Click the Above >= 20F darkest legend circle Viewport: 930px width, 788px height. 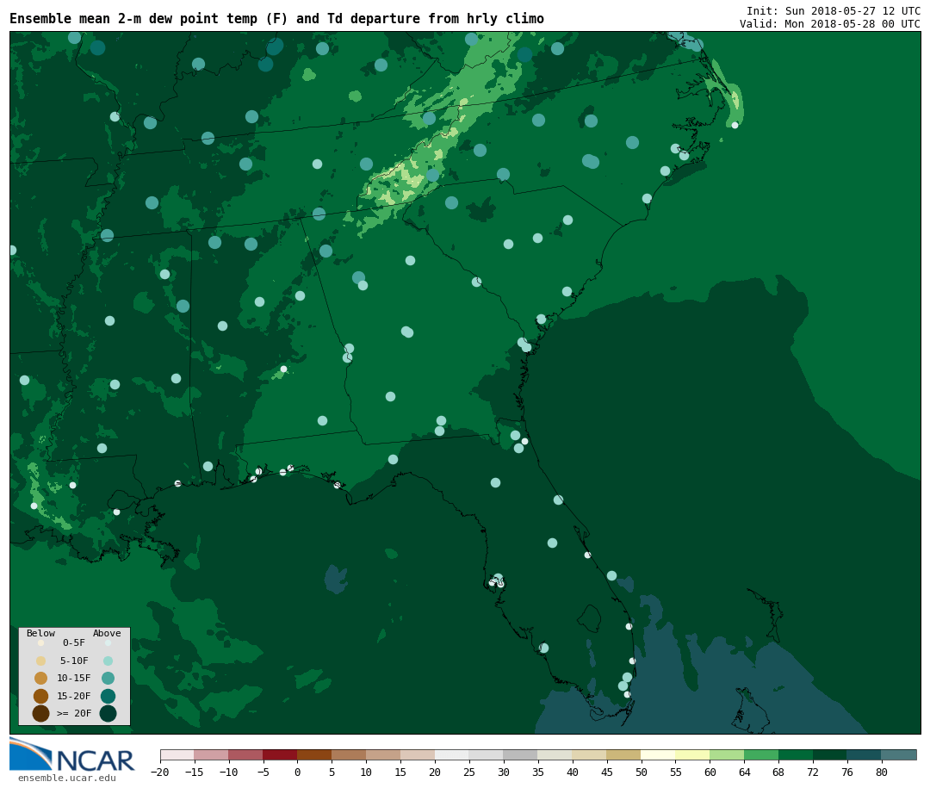tap(108, 713)
